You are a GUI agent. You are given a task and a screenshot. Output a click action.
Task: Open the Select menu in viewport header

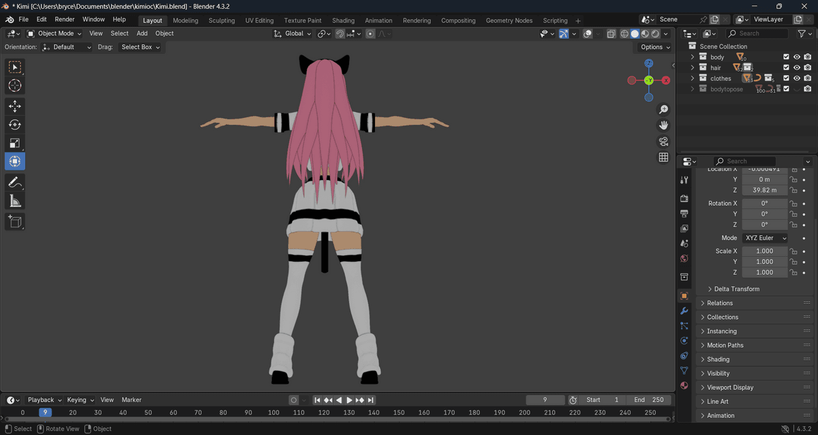119,33
